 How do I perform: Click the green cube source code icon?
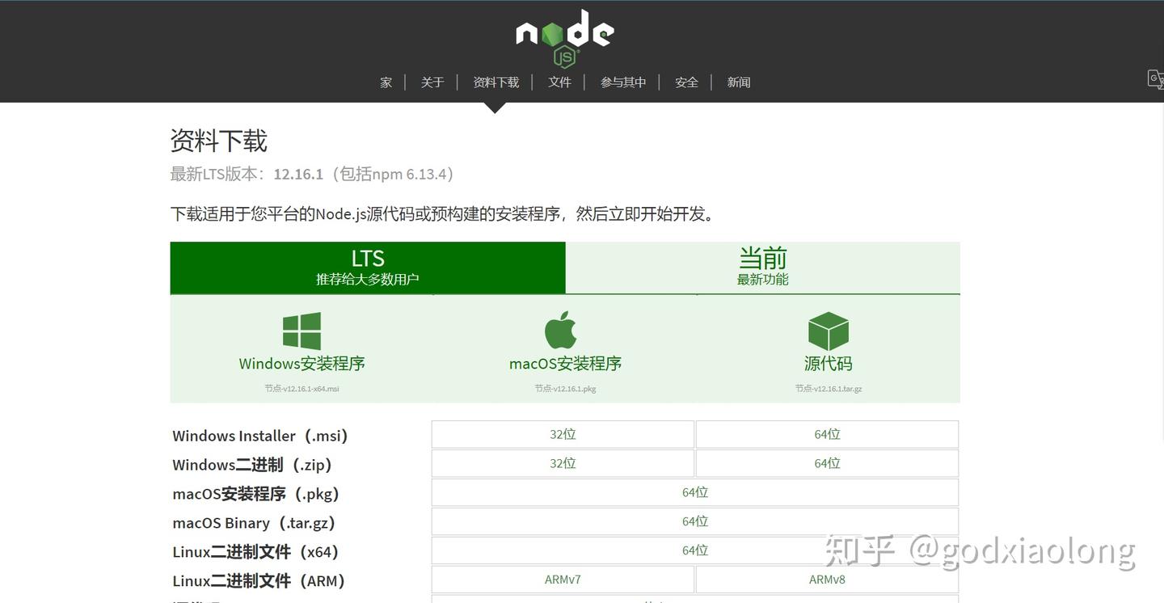click(829, 331)
